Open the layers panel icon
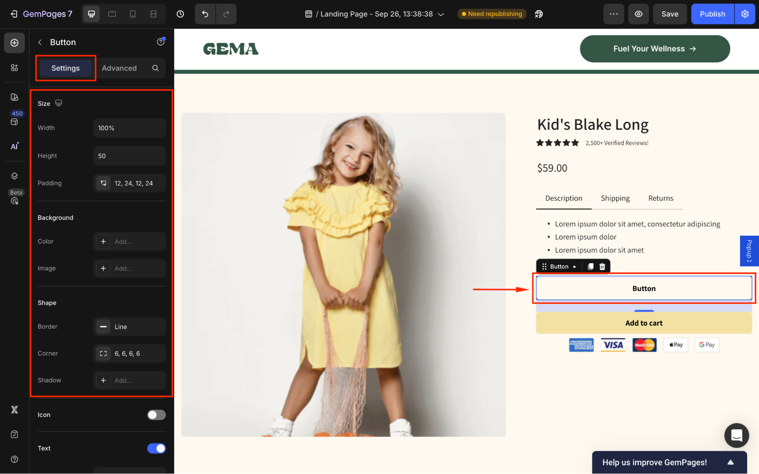The image size is (759, 474). click(x=14, y=176)
